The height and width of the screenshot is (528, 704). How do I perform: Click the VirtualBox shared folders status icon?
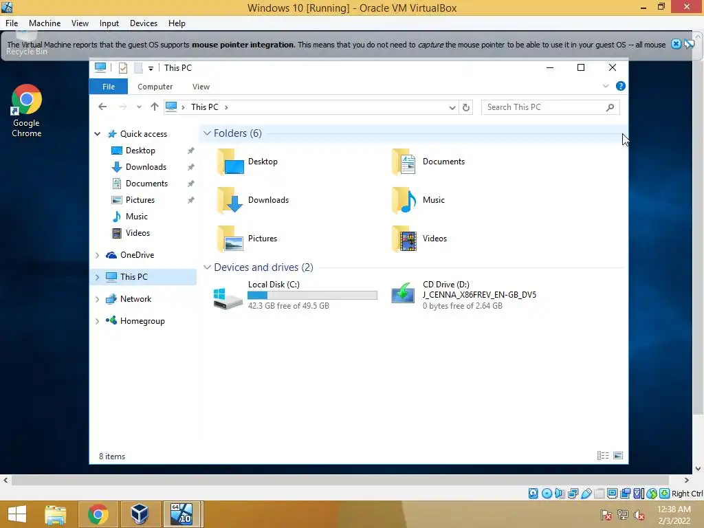(x=599, y=494)
